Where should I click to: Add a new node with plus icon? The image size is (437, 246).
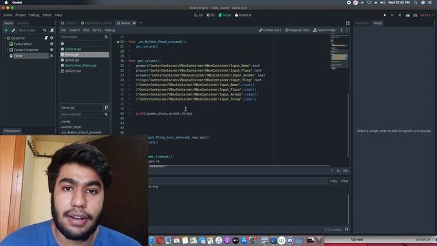click(x=6, y=30)
